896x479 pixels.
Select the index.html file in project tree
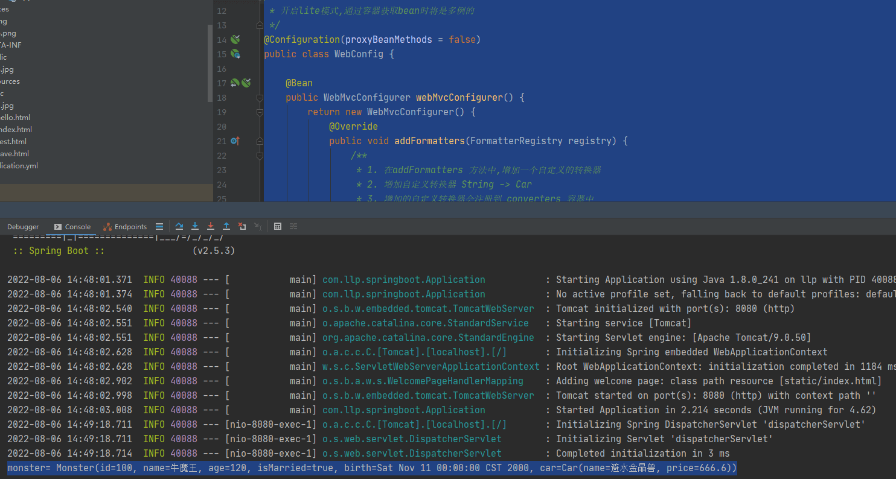(x=16, y=130)
